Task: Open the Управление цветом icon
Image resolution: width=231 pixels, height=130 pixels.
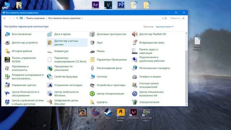Action: pos(7,85)
